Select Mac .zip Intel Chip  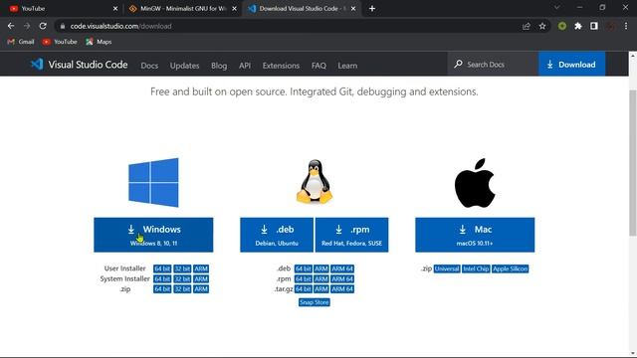476,268
